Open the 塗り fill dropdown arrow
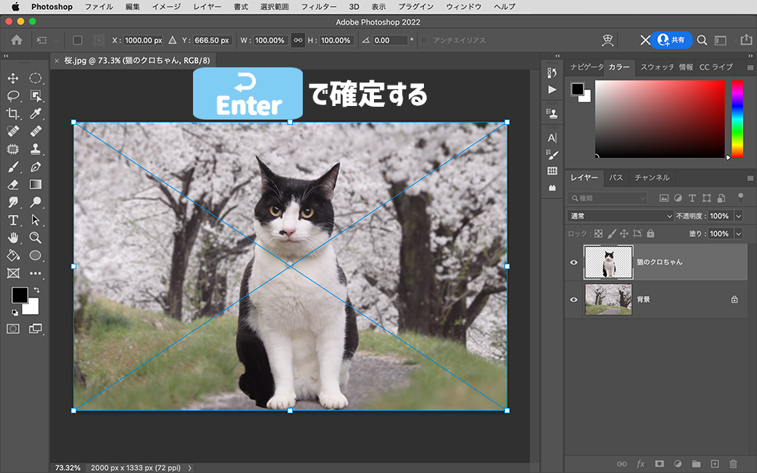Image resolution: width=757 pixels, height=473 pixels. pyautogui.click(x=738, y=234)
